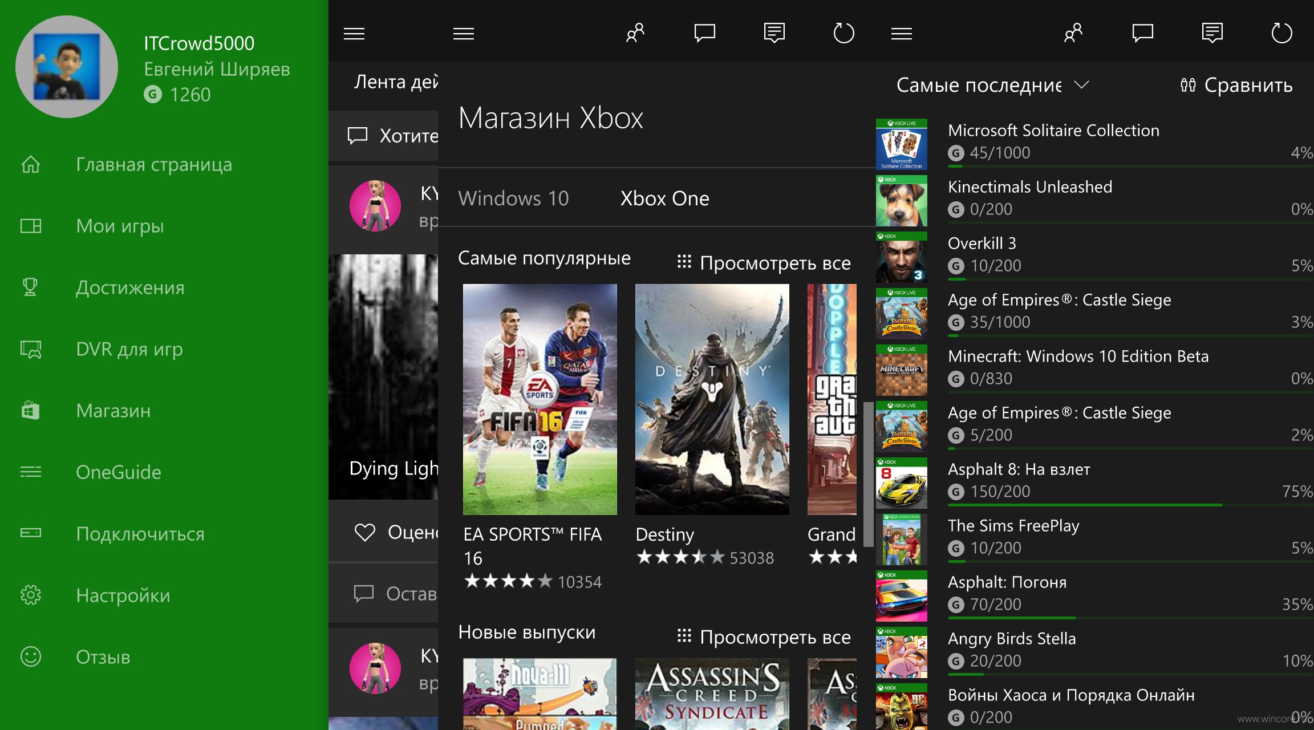Click Angry Birds Stella 10% progress bar
This screenshot has height=730, width=1314.
pos(1131,674)
